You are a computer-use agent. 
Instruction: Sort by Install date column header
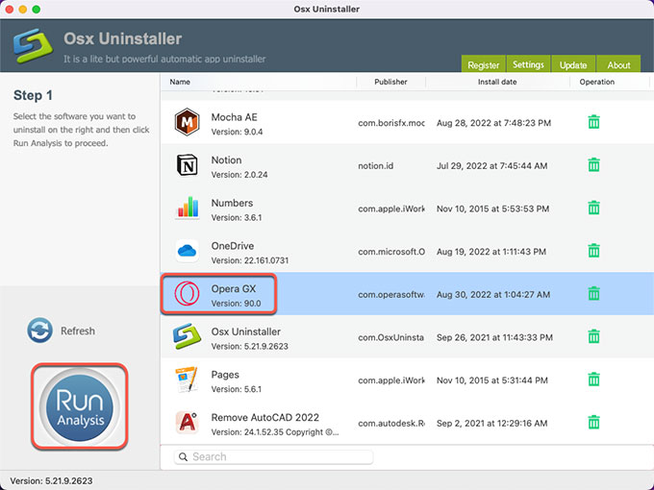coord(497,82)
